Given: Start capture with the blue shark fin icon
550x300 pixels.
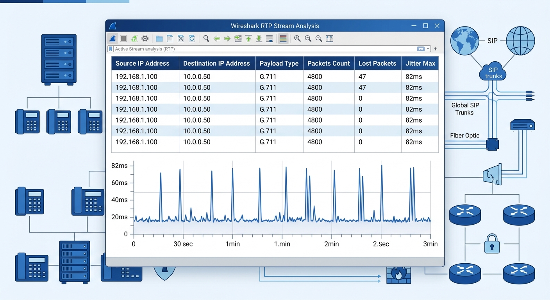Looking at the screenshot, I should tap(112, 38).
